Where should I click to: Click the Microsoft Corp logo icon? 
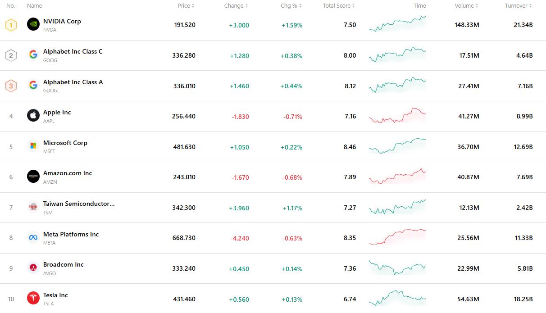tap(33, 146)
